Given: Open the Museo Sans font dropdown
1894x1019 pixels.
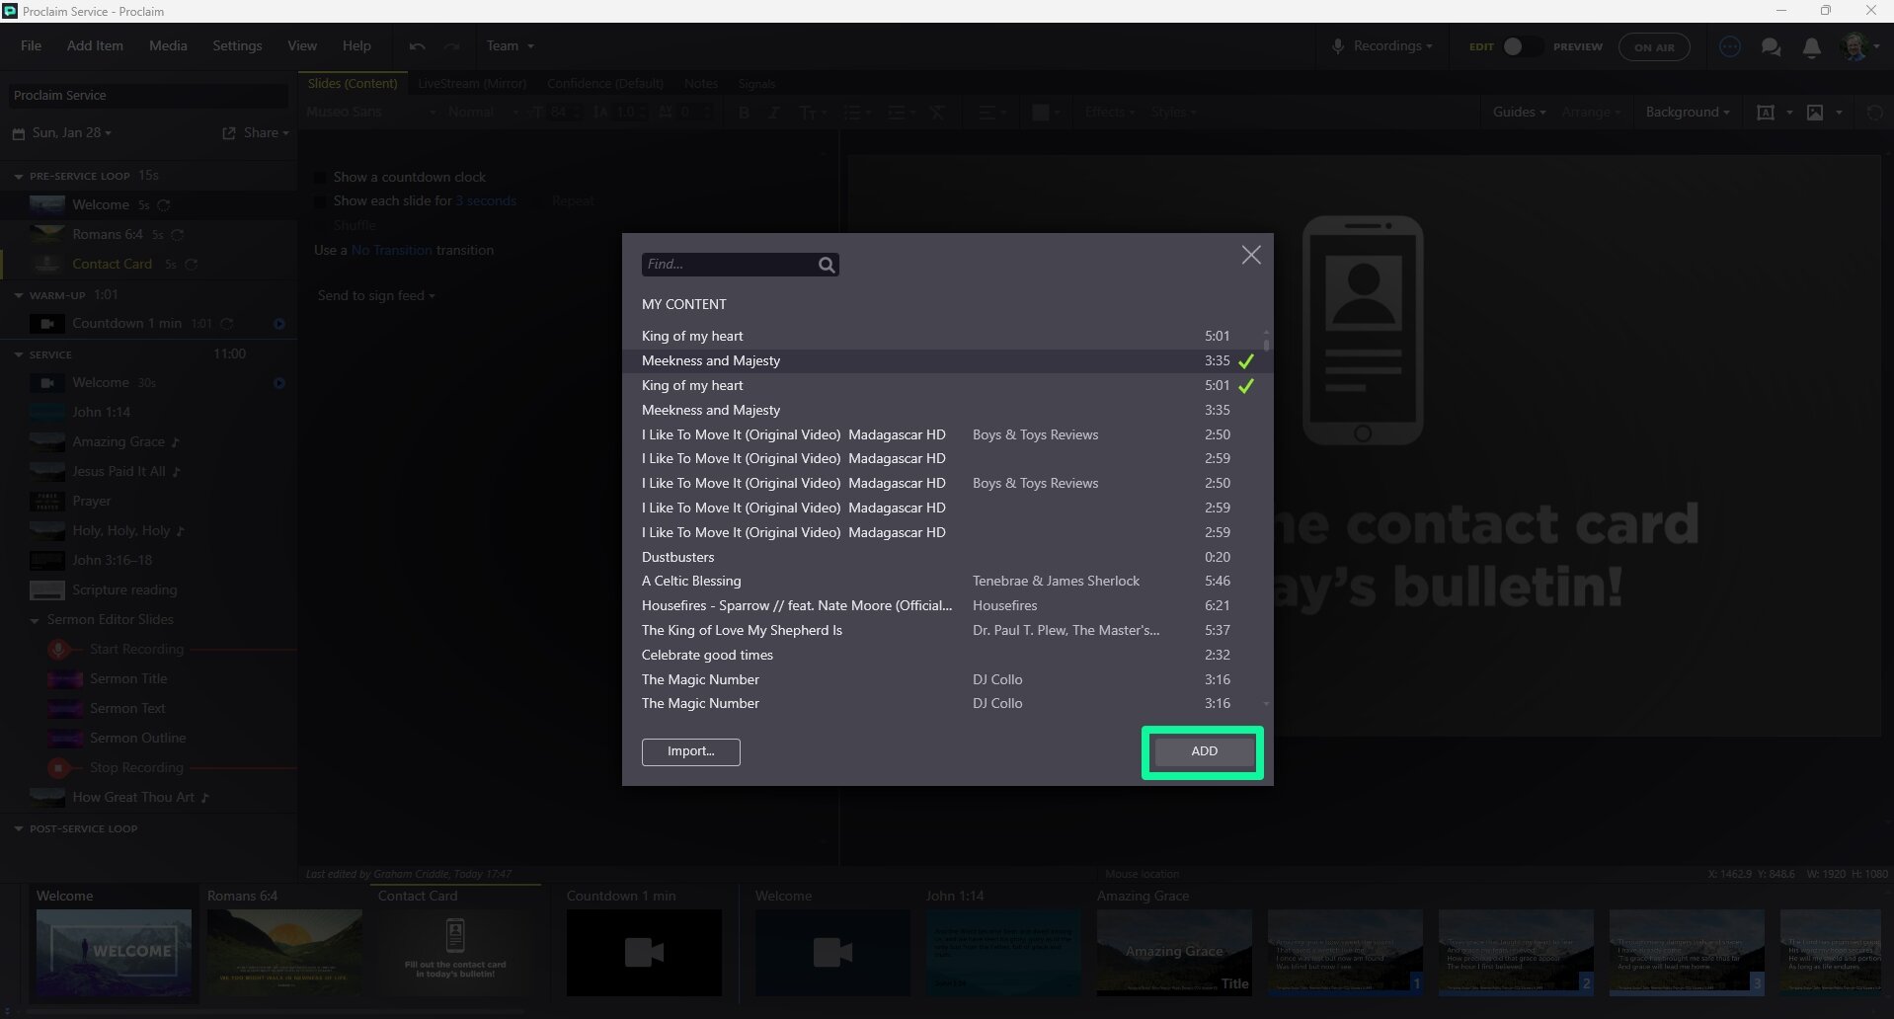Looking at the screenshot, I should [x=370, y=112].
